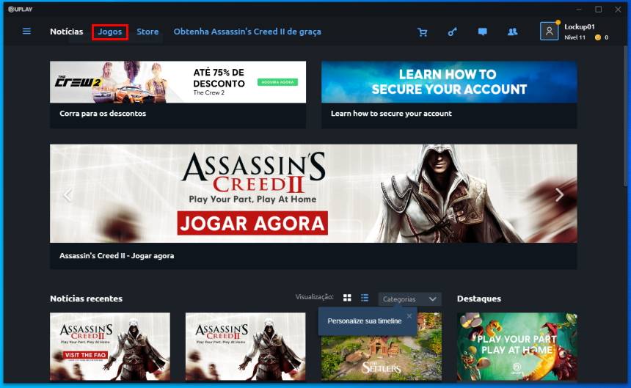Open the Jogos tab

110,32
